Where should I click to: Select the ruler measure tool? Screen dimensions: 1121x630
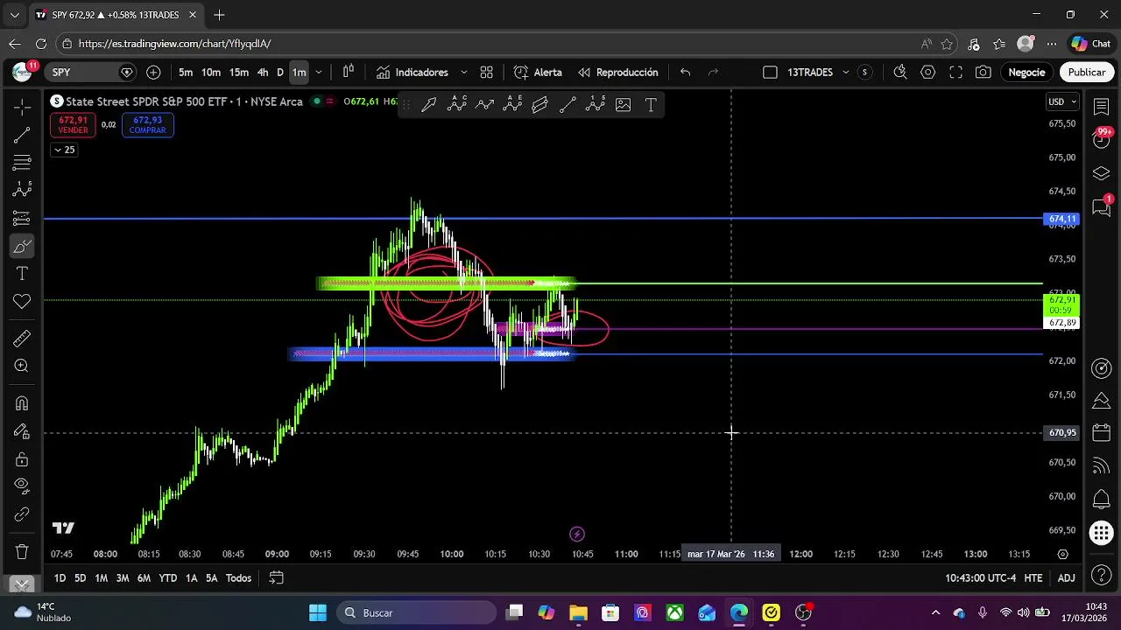[22, 339]
